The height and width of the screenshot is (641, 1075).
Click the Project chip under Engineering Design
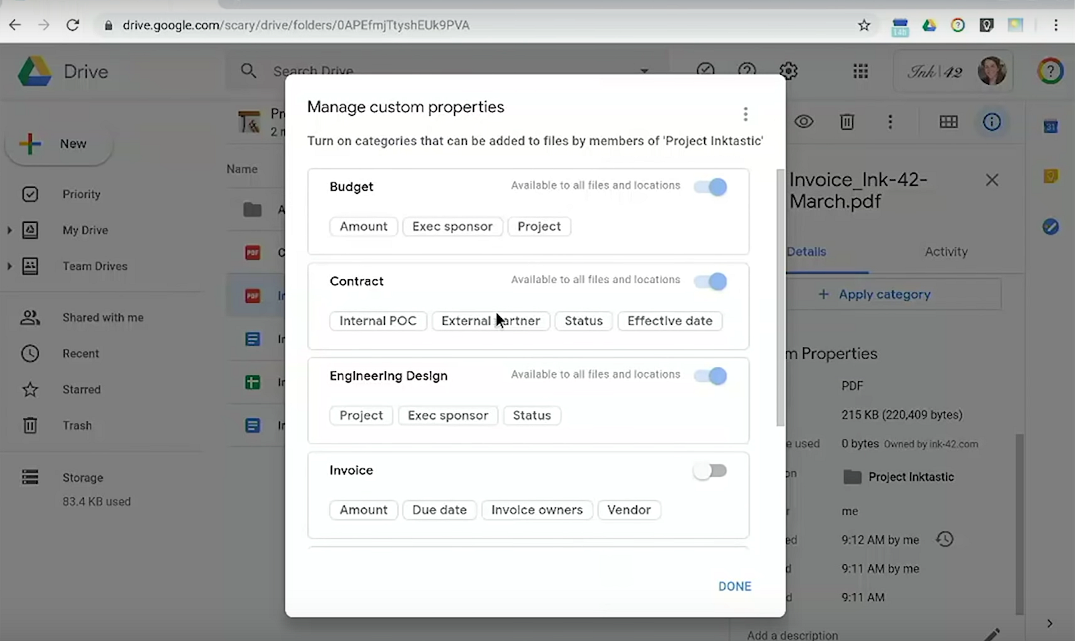tap(361, 415)
